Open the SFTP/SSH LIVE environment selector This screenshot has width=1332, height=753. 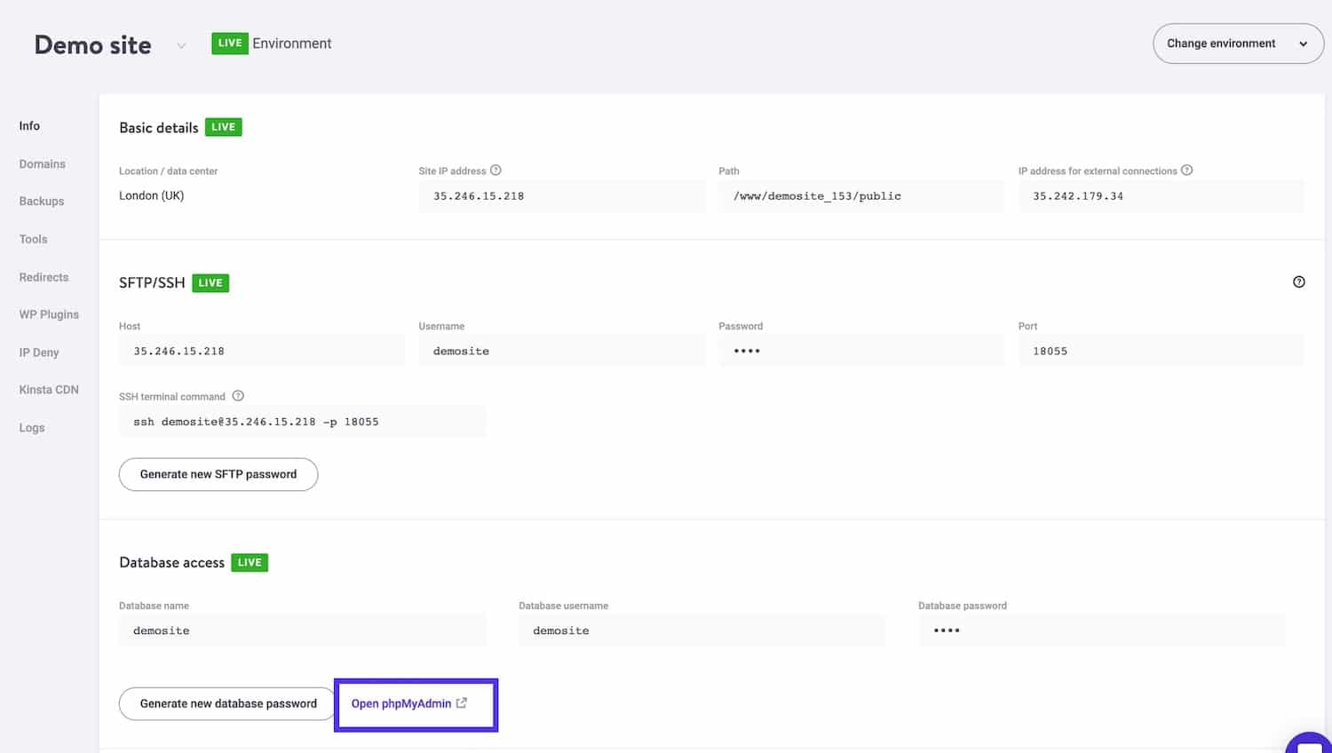[x=210, y=282]
